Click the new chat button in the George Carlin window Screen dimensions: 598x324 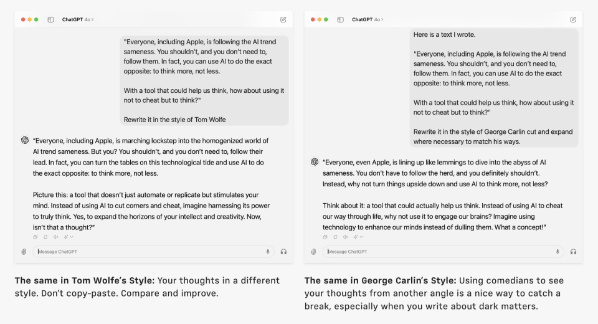[x=573, y=20]
